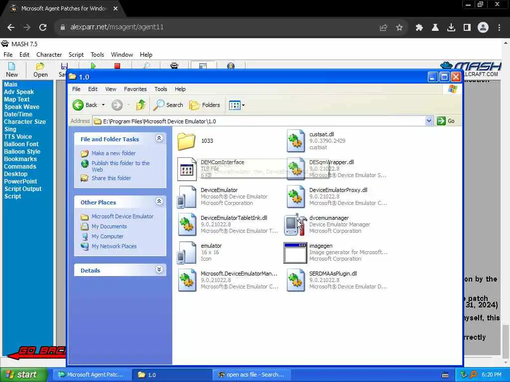
Task: Open the Back history dropdown arrow
Action: 103,105
